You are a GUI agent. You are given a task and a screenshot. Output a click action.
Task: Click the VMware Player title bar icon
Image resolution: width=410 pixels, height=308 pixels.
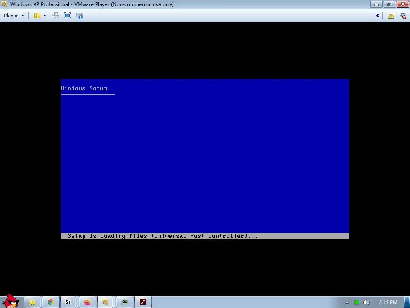coord(4,4)
